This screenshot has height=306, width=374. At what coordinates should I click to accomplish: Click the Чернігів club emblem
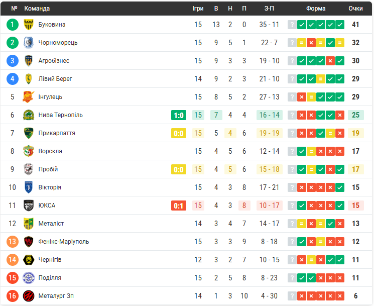click(29, 260)
